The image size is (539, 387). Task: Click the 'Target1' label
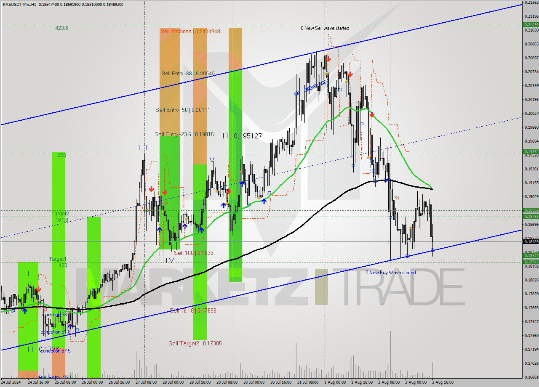58,259
